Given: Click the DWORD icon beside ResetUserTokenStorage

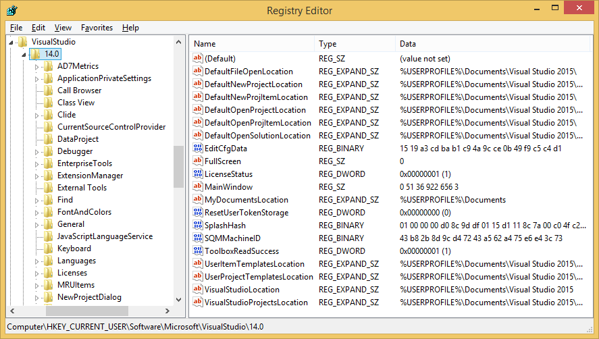Looking at the screenshot, I should [197, 212].
